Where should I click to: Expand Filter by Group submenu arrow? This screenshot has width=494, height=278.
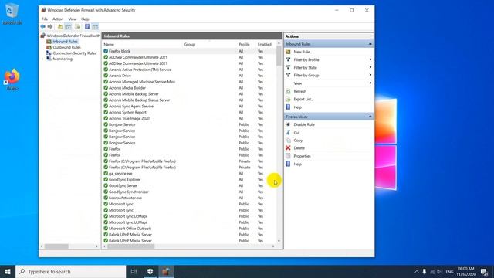pyautogui.click(x=370, y=76)
